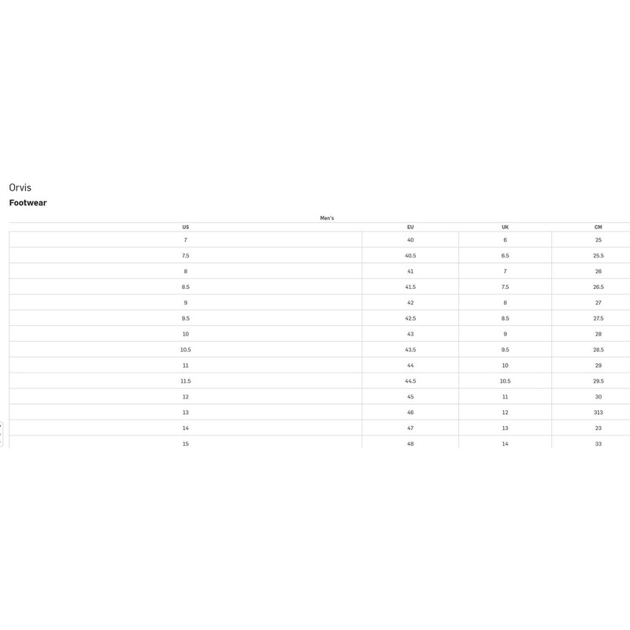Image resolution: width=630 pixels, height=630 pixels.
Task: Click the Orvis brand heading
Action: (x=20, y=187)
